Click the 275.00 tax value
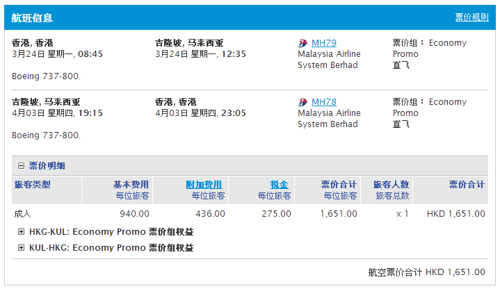Image resolution: width=500 pixels, height=291 pixels. (x=276, y=214)
